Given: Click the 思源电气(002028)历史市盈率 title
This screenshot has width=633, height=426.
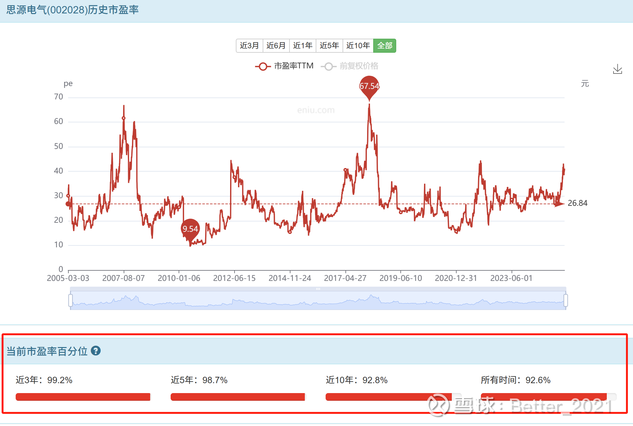Looking at the screenshot, I should pos(73,10).
